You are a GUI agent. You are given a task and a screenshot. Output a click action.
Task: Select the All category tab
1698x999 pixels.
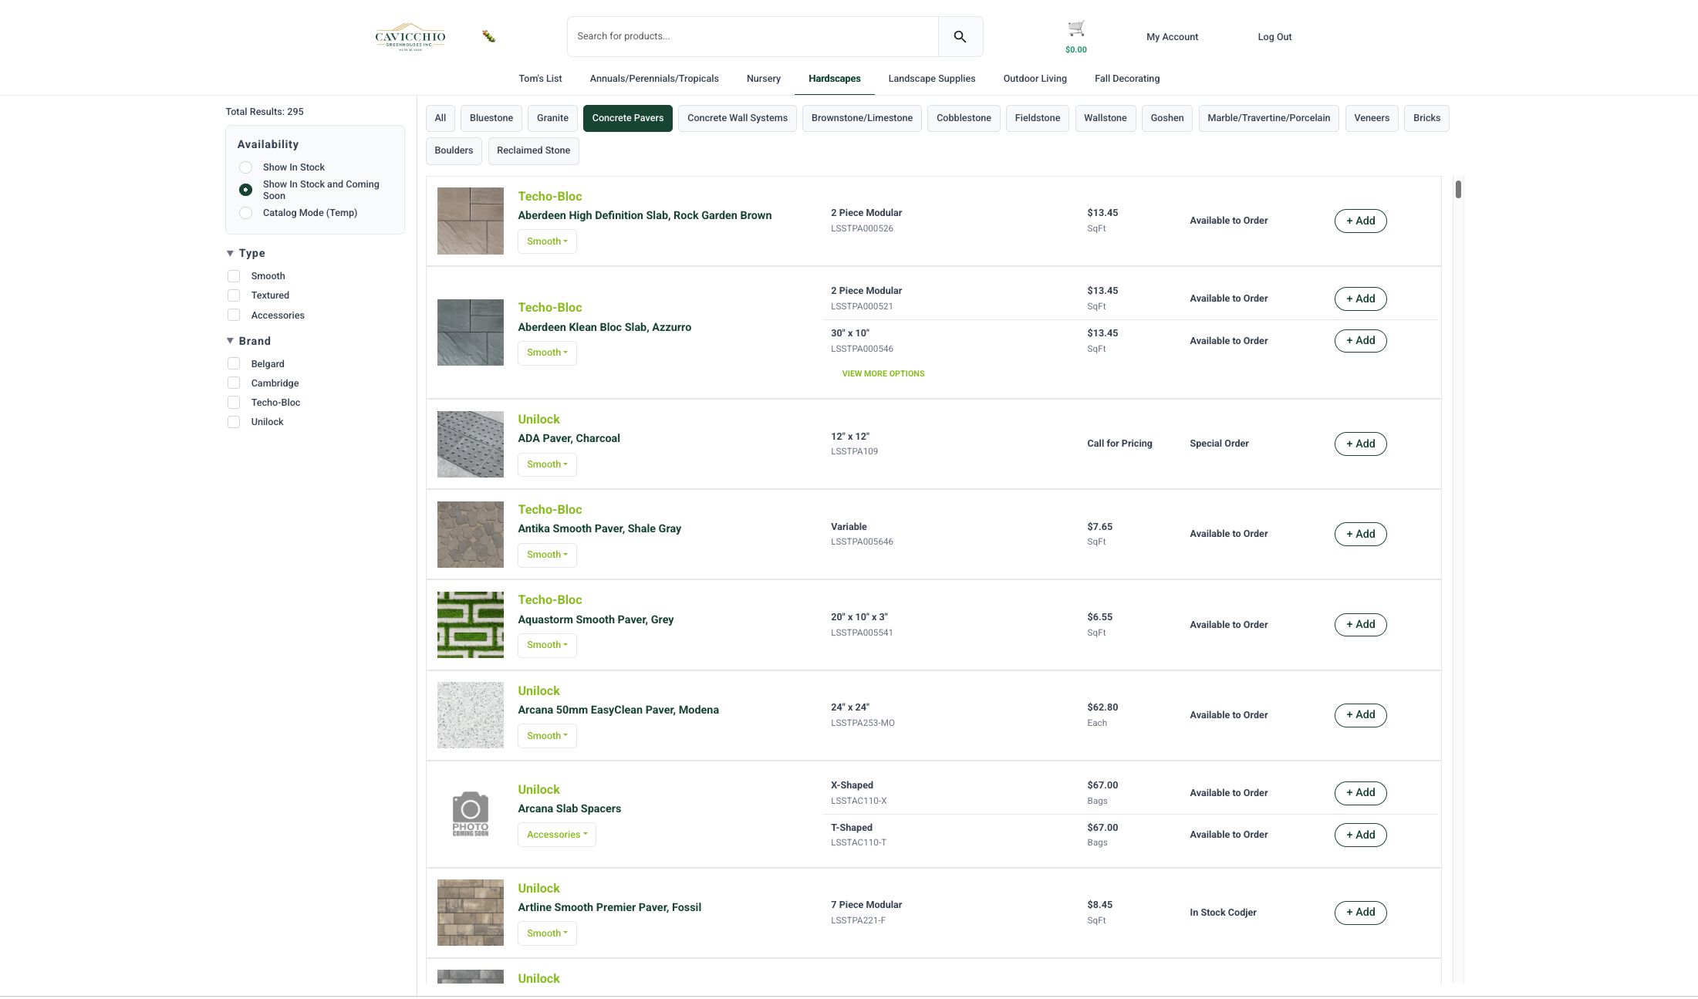pyautogui.click(x=441, y=118)
